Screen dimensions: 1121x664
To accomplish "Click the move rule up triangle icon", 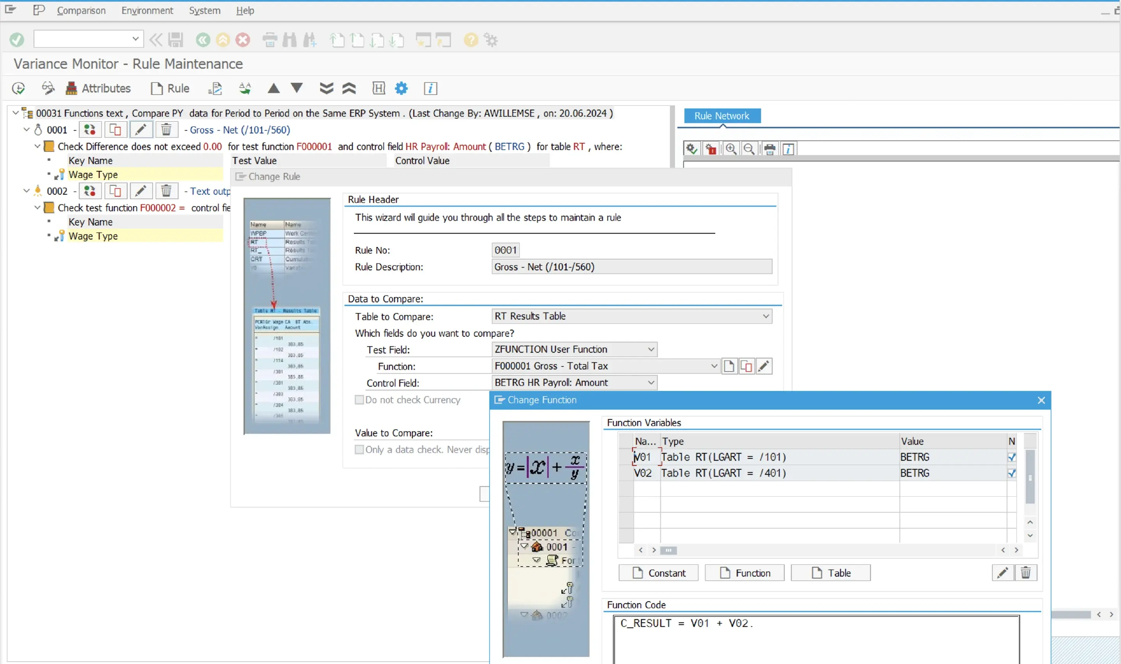I will (274, 89).
